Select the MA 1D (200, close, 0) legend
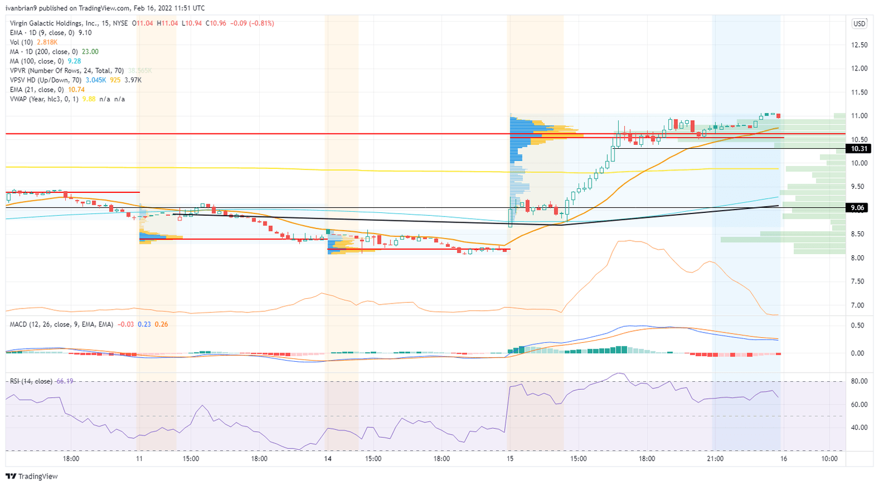The height and width of the screenshot is (486, 879). click(x=44, y=52)
